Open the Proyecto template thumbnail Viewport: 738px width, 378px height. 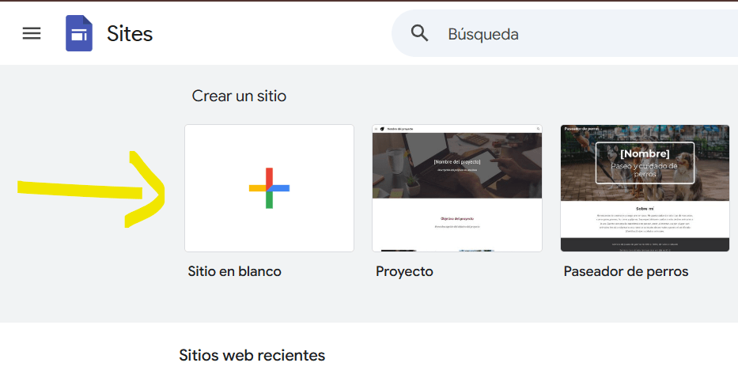coord(457,188)
